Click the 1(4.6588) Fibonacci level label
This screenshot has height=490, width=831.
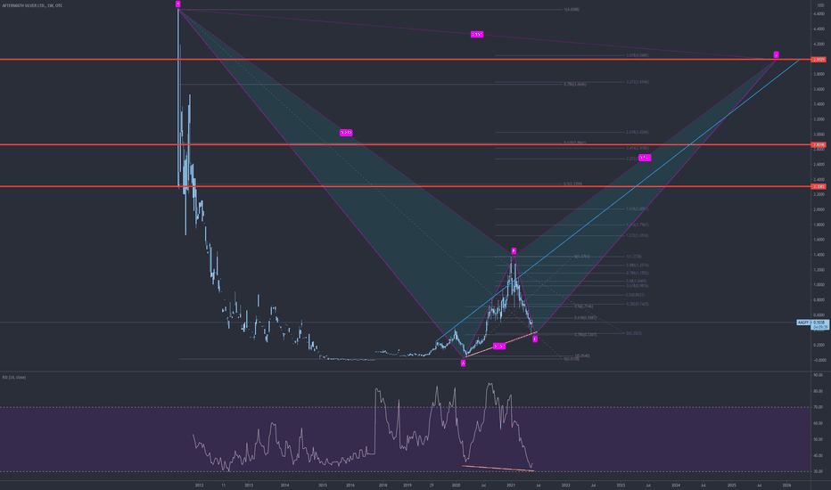click(x=572, y=10)
